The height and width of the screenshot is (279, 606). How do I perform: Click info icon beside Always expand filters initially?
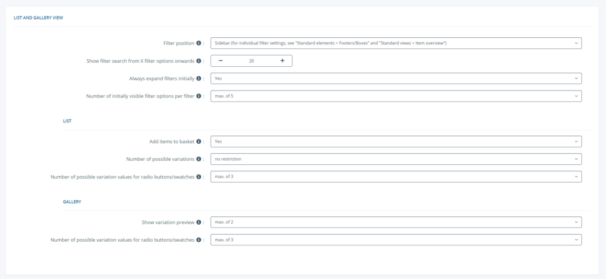(199, 79)
